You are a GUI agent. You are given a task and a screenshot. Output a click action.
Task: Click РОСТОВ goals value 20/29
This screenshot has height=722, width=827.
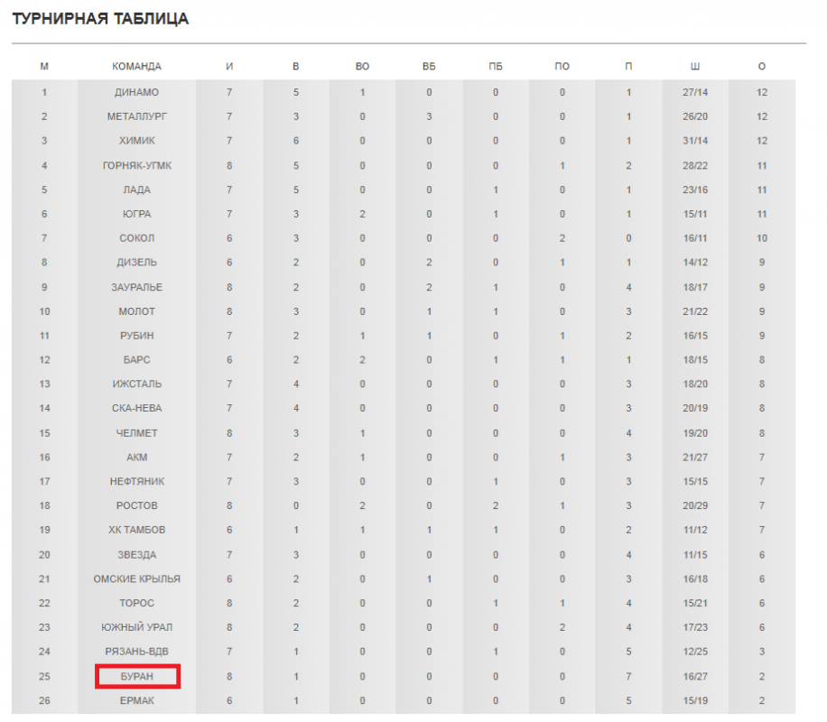(695, 506)
